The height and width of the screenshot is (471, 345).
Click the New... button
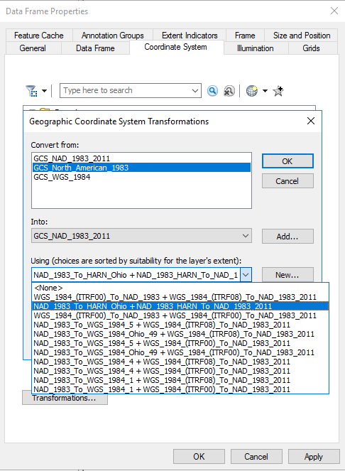coord(287,275)
